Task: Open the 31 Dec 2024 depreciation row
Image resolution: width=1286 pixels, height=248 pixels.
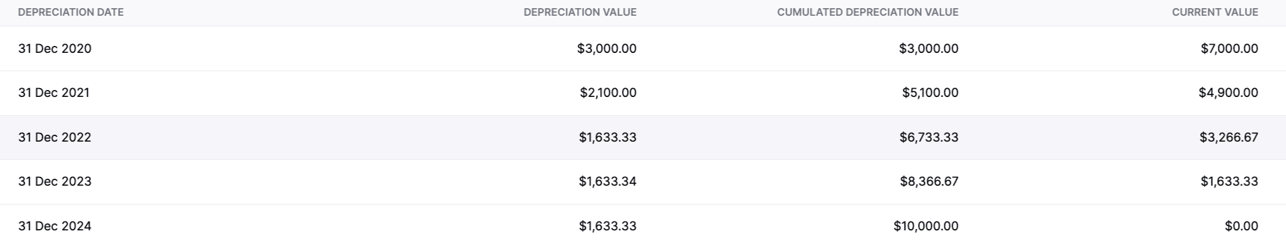Action: (643, 226)
